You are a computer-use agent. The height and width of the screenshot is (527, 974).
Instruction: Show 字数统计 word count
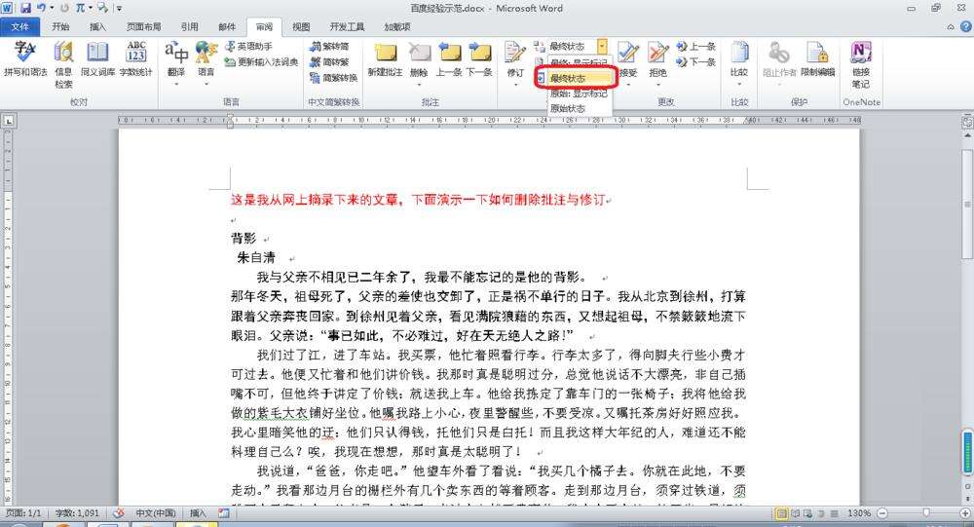136,59
